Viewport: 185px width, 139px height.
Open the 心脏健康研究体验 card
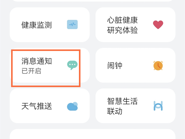135,25
